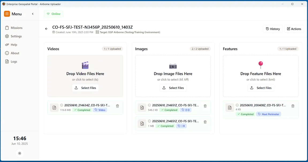Click the back arrow to leave the mission
Image resolution: width=308 pixels, height=162 pixels.
46,29
